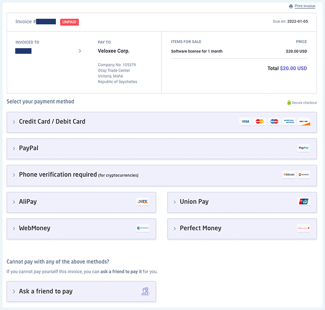Click the Maestro card logo
This screenshot has width=325, height=310.
coord(274,122)
